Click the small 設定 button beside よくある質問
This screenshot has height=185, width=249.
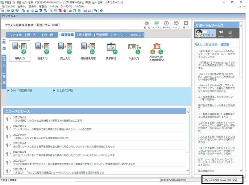[225, 45]
